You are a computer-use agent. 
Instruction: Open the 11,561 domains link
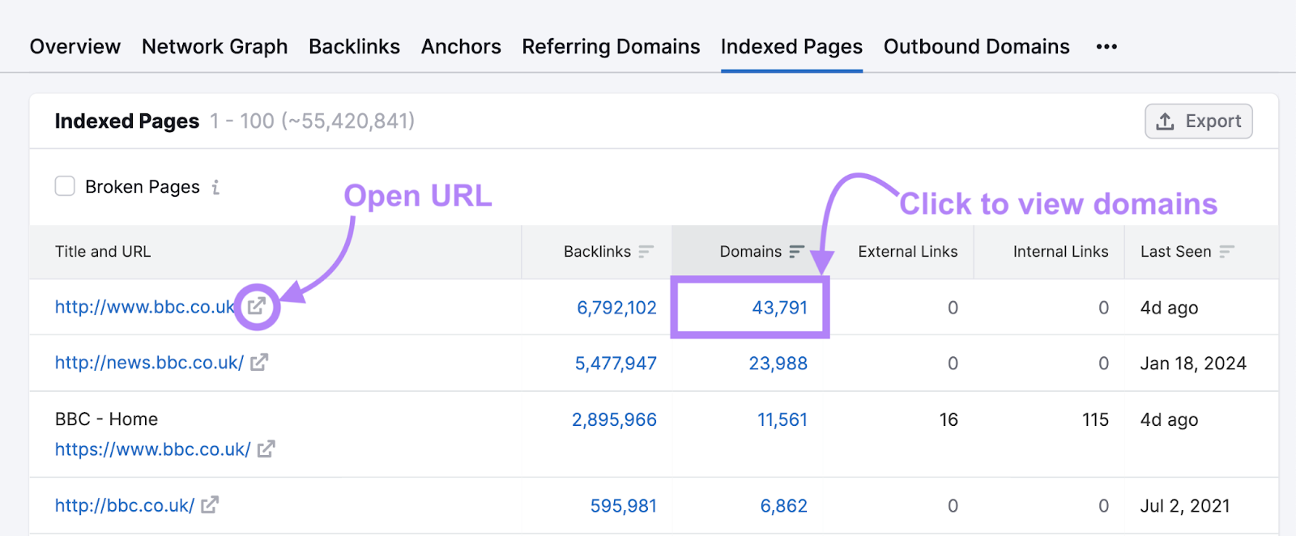[782, 419]
